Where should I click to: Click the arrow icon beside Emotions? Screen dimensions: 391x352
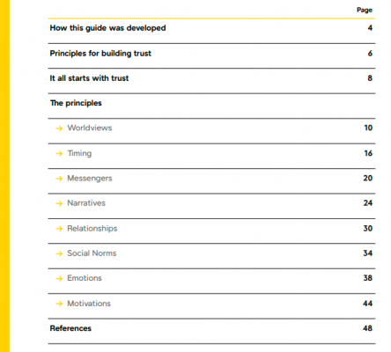click(59, 278)
